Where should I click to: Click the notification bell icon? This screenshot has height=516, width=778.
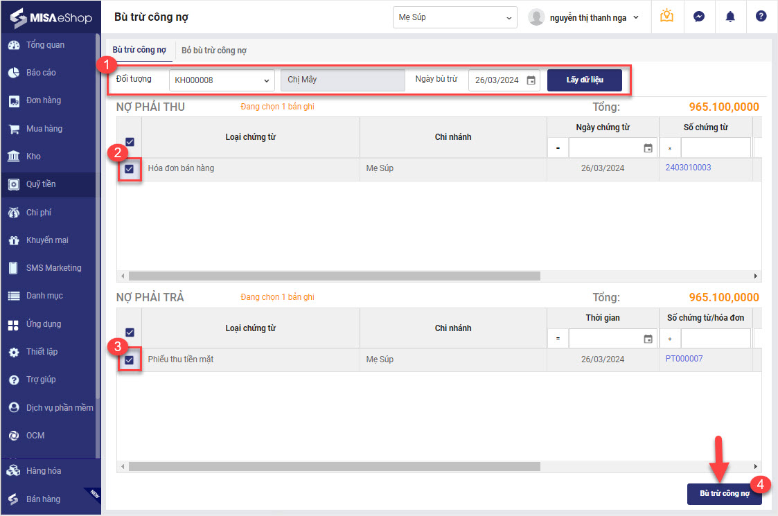click(x=730, y=17)
